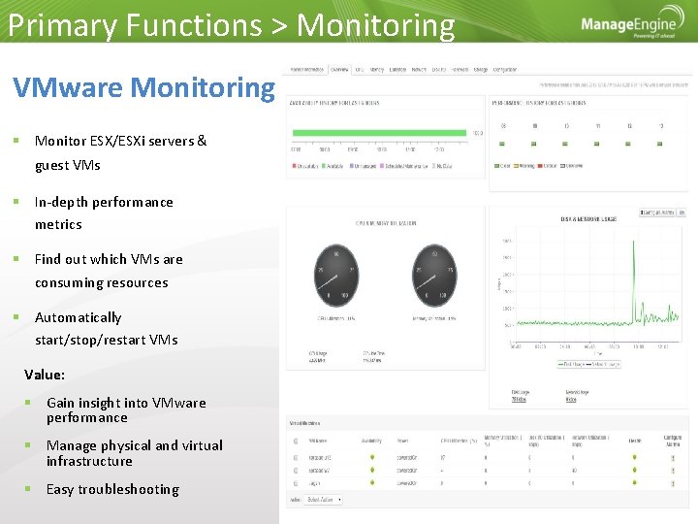698x524 pixels.
Task: Click the 'Primary Functions > Monitoring' title
Action: 232,24
